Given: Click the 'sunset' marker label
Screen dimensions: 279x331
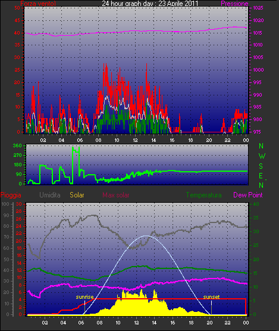Looking at the screenshot, I should click(x=211, y=297).
